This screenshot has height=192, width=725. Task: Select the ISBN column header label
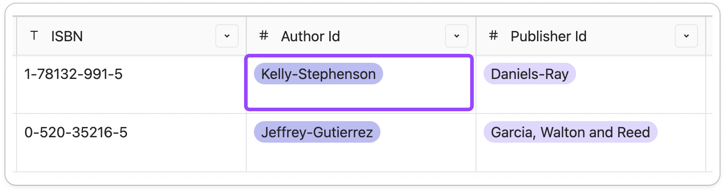[x=67, y=36]
